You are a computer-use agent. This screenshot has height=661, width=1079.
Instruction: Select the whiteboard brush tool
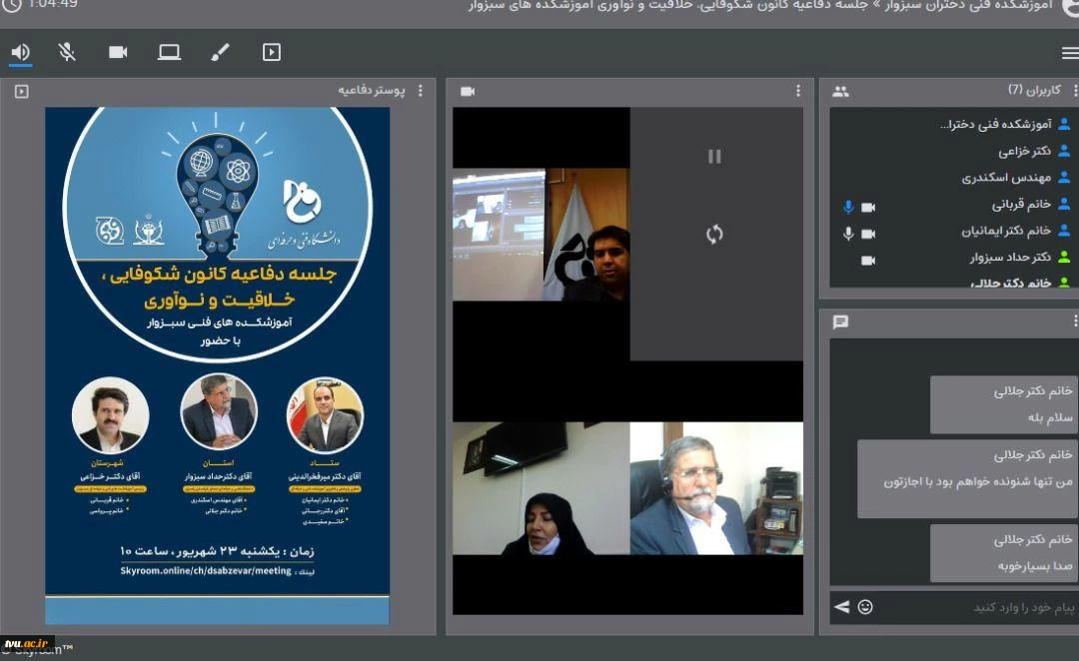[x=220, y=52]
